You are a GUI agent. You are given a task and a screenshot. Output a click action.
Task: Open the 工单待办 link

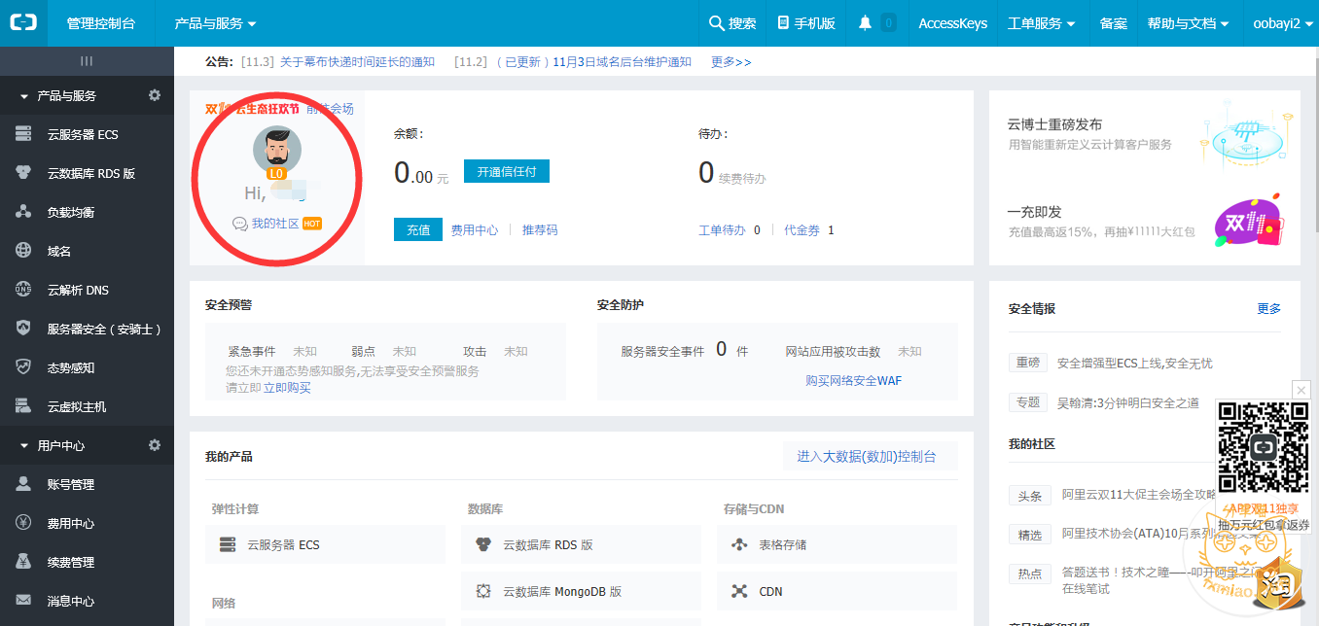723,230
